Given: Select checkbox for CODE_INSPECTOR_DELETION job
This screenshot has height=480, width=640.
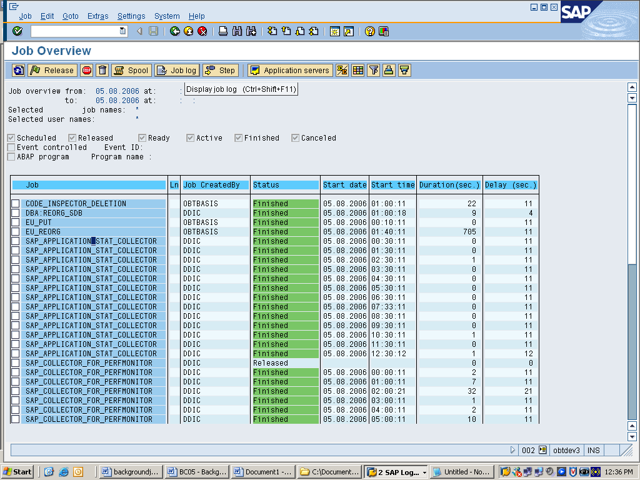Looking at the screenshot, I should tap(16, 203).
